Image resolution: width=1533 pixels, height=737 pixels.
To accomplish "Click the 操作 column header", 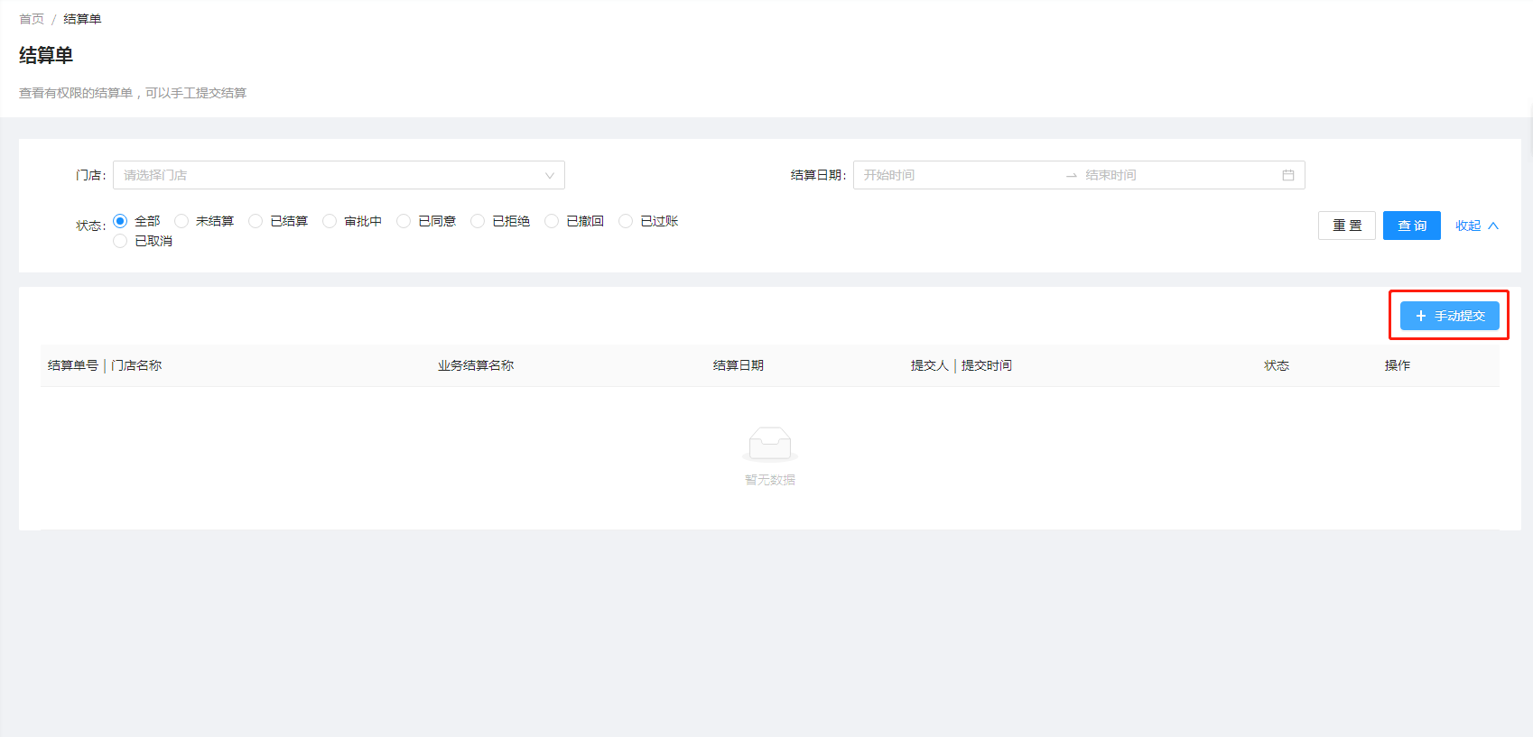I will pyautogui.click(x=1398, y=365).
